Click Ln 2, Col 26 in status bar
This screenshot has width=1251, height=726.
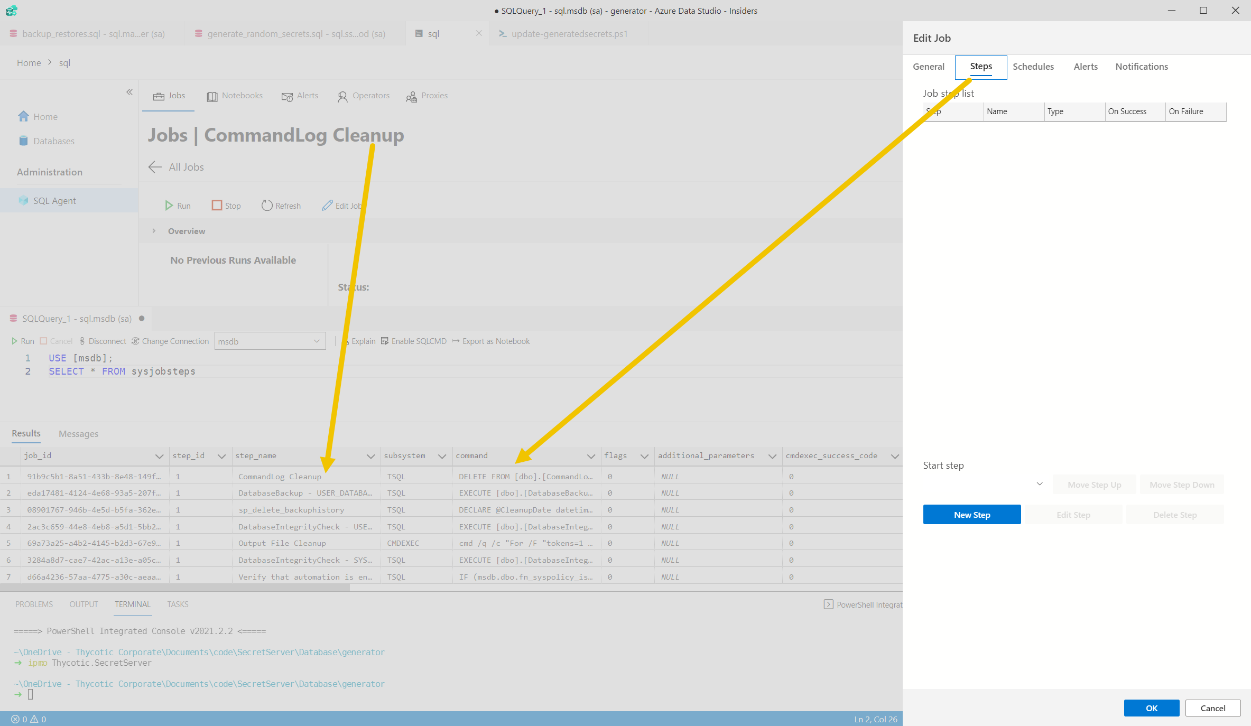[876, 719]
